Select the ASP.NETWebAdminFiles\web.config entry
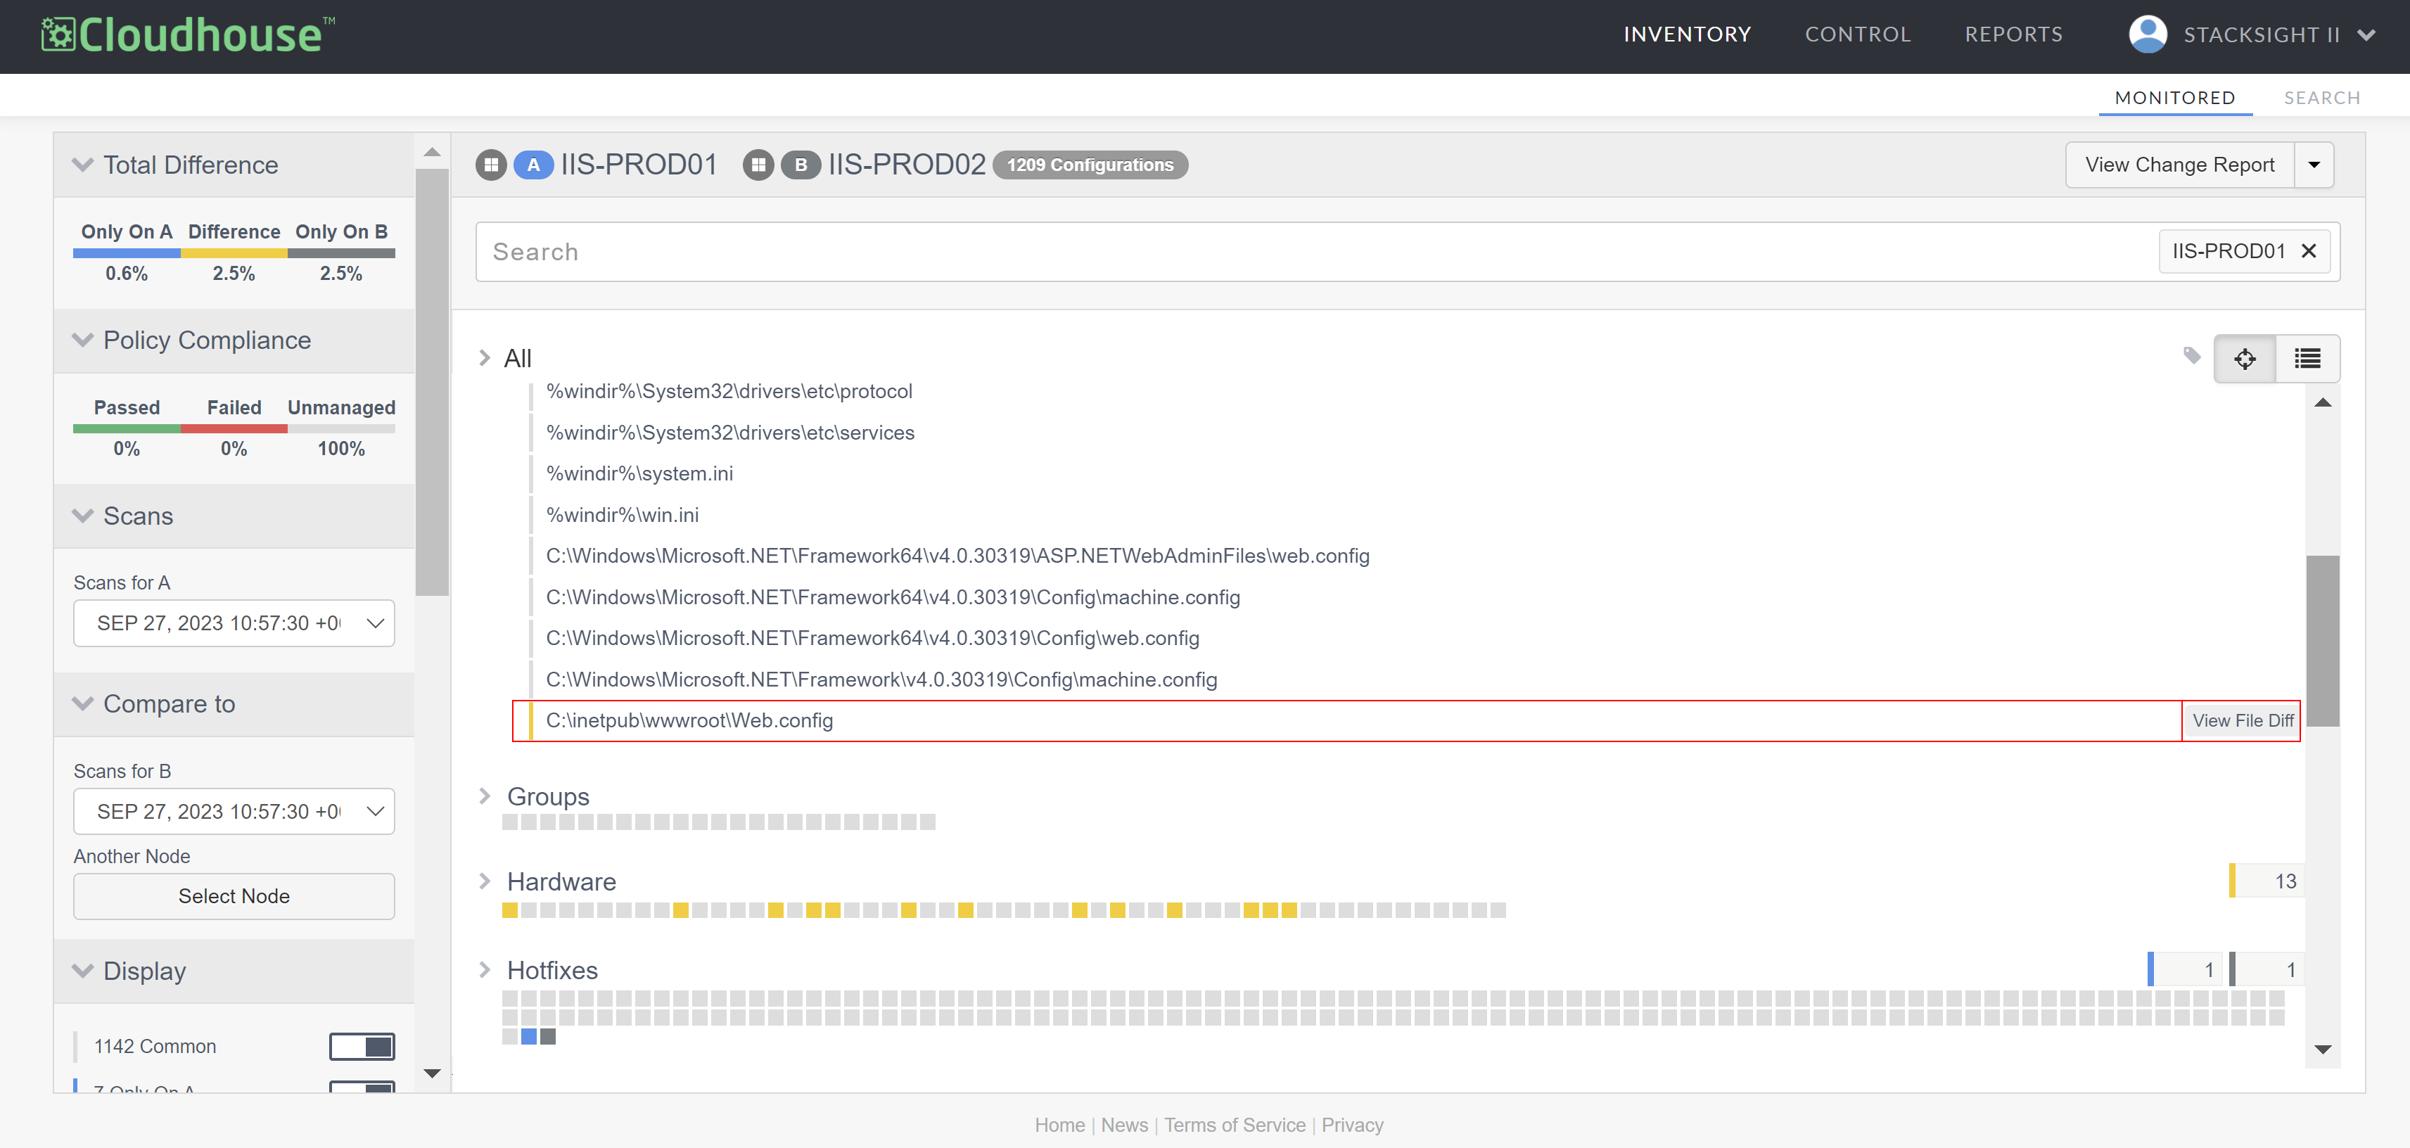 click(x=957, y=556)
